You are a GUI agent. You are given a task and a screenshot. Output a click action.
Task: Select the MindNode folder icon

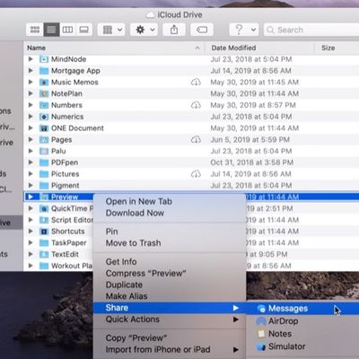pyautogui.click(x=44, y=59)
